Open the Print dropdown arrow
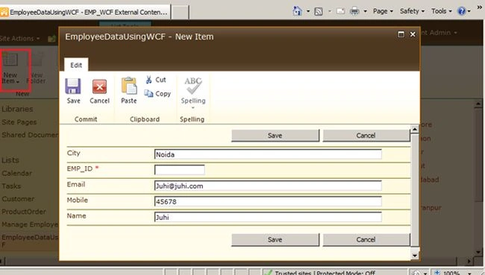The image size is (485, 275). [366, 11]
